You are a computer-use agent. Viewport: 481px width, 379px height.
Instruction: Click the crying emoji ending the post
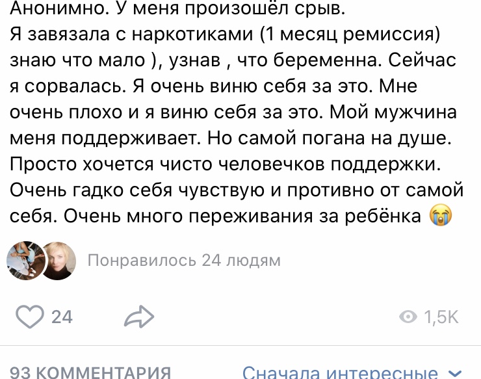[440, 216]
